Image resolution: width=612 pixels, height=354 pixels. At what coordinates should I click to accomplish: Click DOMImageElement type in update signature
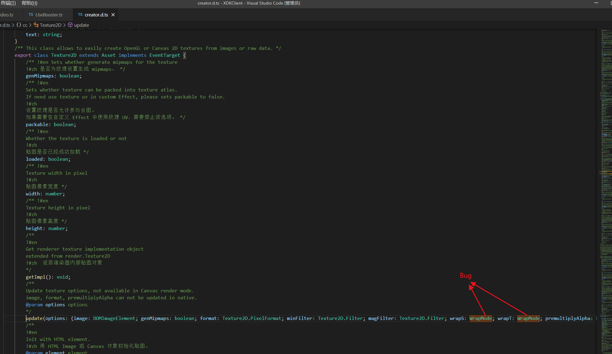click(x=114, y=318)
